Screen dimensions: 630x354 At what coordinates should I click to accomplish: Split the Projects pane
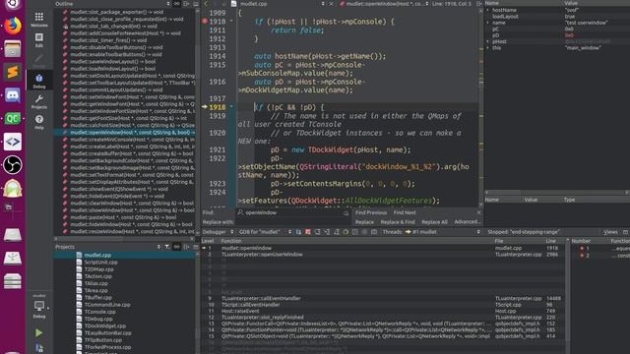pyautogui.click(x=186, y=247)
